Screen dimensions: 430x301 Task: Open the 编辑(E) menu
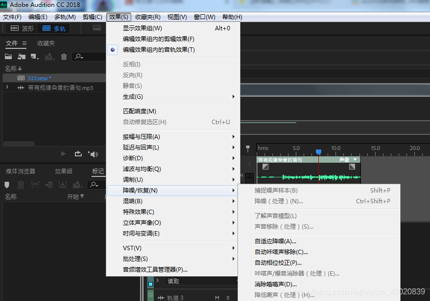coord(38,17)
